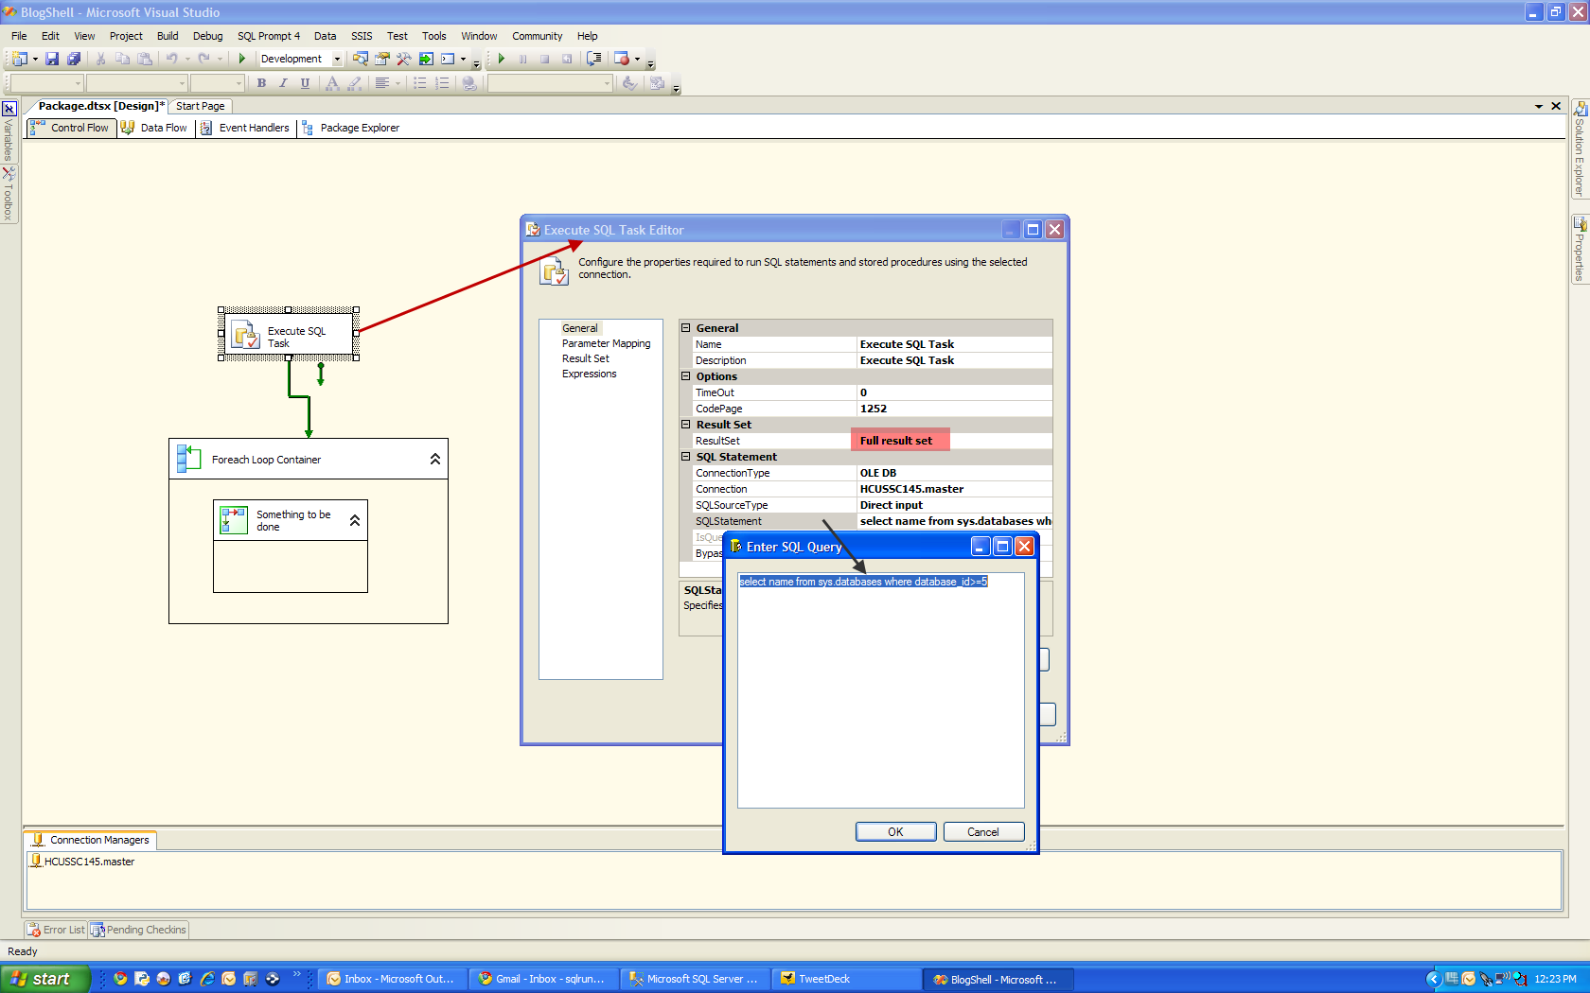
Task: Open the Toolbox side panel
Action: point(9,194)
